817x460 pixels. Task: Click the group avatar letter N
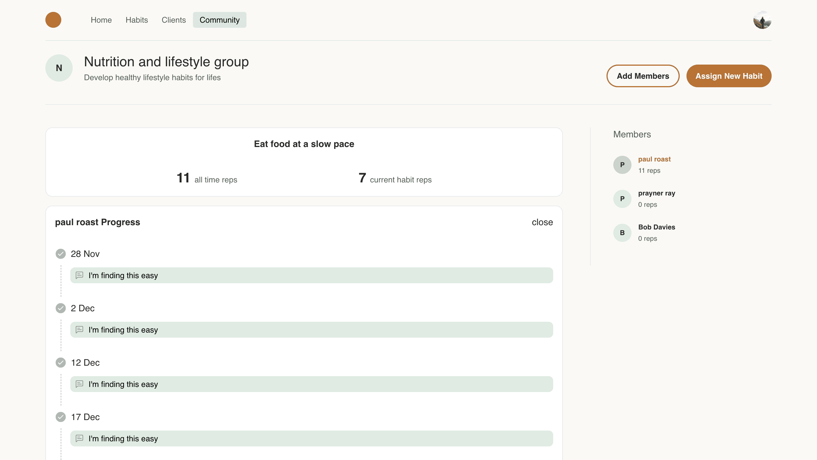pos(59,68)
